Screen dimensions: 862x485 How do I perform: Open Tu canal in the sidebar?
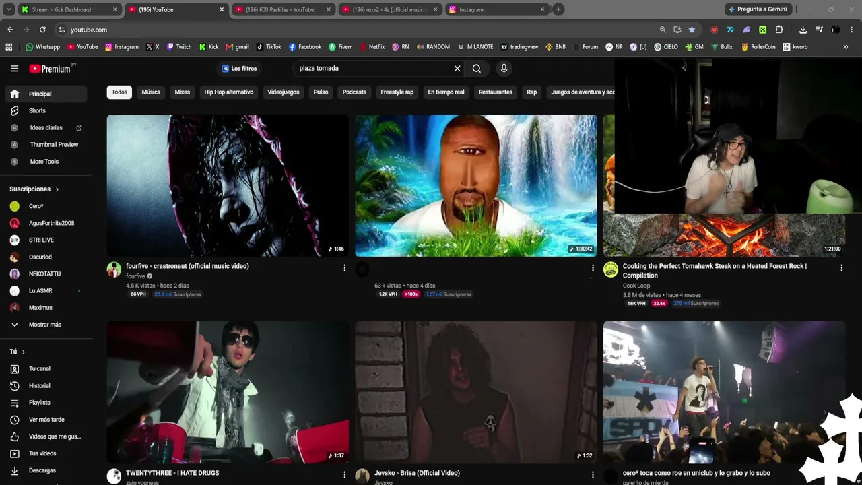click(x=47, y=369)
